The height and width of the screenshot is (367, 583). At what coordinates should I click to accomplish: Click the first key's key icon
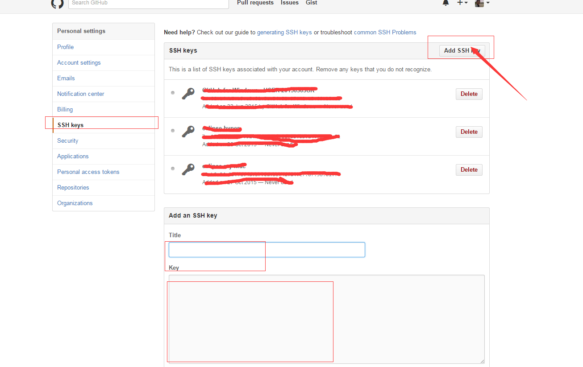tap(188, 94)
